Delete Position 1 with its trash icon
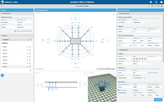Screen dimensions: 164x102 [x=30, y=47]
